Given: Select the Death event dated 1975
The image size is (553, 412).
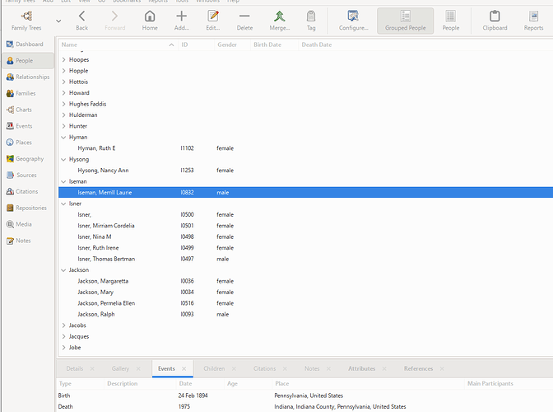Looking at the screenshot, I should [304, 407].
